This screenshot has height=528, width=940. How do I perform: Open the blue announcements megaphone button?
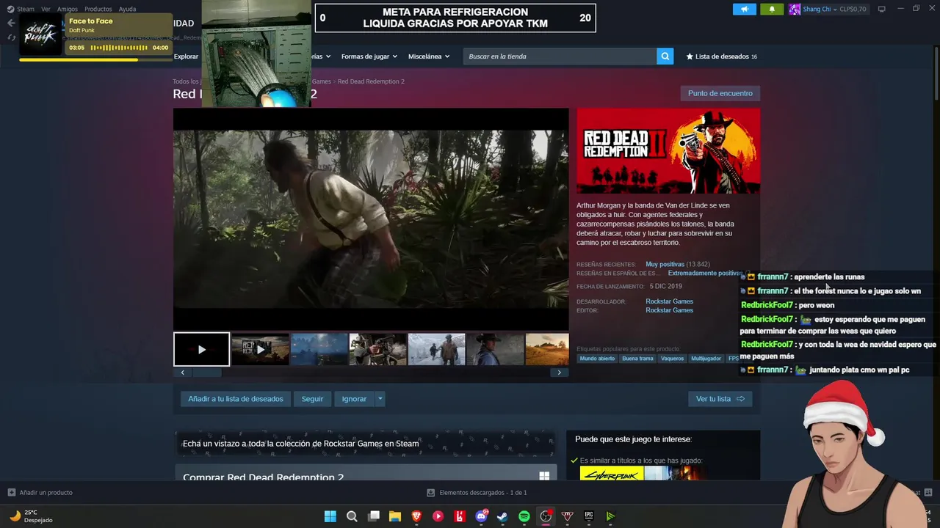(x=744, y=9)
